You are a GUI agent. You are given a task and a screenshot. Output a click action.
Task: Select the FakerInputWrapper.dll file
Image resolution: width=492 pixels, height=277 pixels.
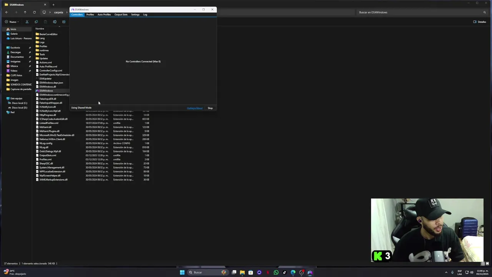(50, 103)
